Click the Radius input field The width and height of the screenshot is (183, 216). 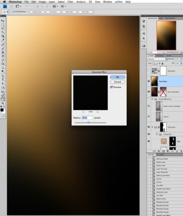tap(87, 118)
